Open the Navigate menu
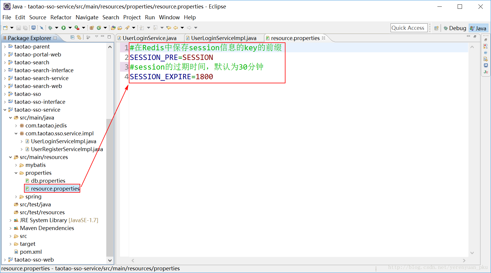The image size is (491, 273). [x=87, y=17]
